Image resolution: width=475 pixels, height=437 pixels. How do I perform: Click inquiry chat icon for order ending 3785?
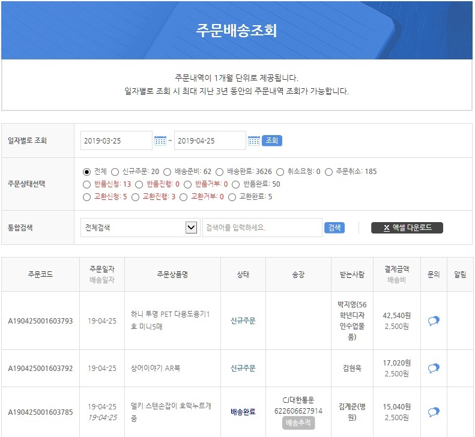tap(434, 412)
